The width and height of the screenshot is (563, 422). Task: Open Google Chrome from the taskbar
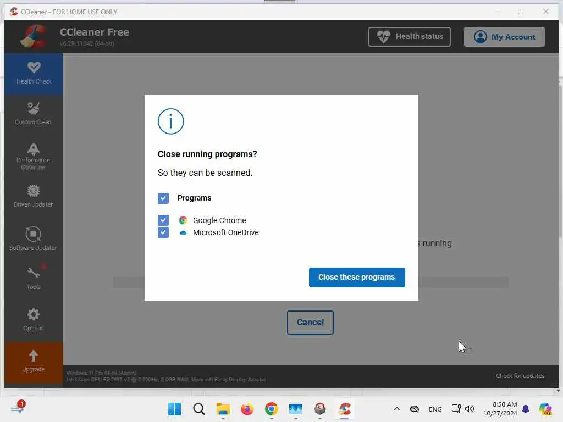pyautogui.click(x=272, y=409)
